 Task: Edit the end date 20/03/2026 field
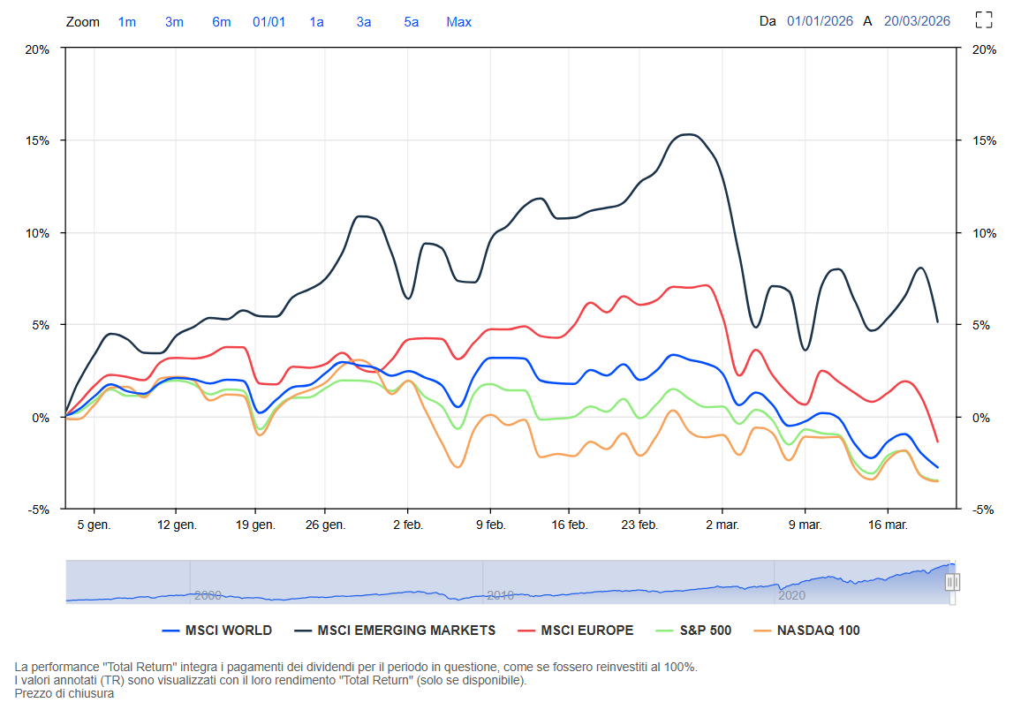coord(917,21)
